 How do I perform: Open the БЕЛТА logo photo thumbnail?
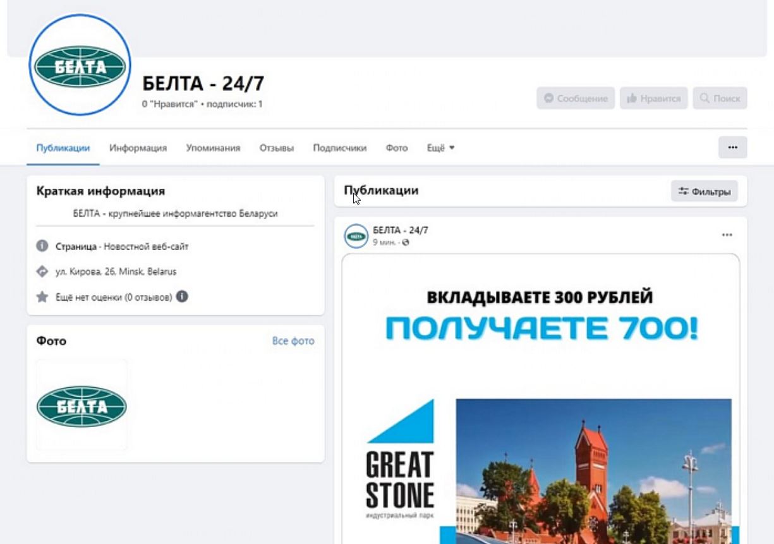coord(82,405)
